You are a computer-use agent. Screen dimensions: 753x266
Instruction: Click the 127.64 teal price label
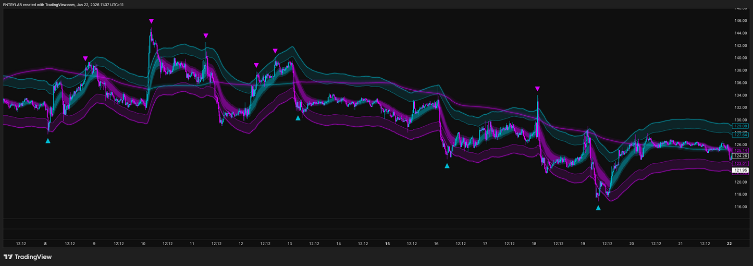[740, 135]
